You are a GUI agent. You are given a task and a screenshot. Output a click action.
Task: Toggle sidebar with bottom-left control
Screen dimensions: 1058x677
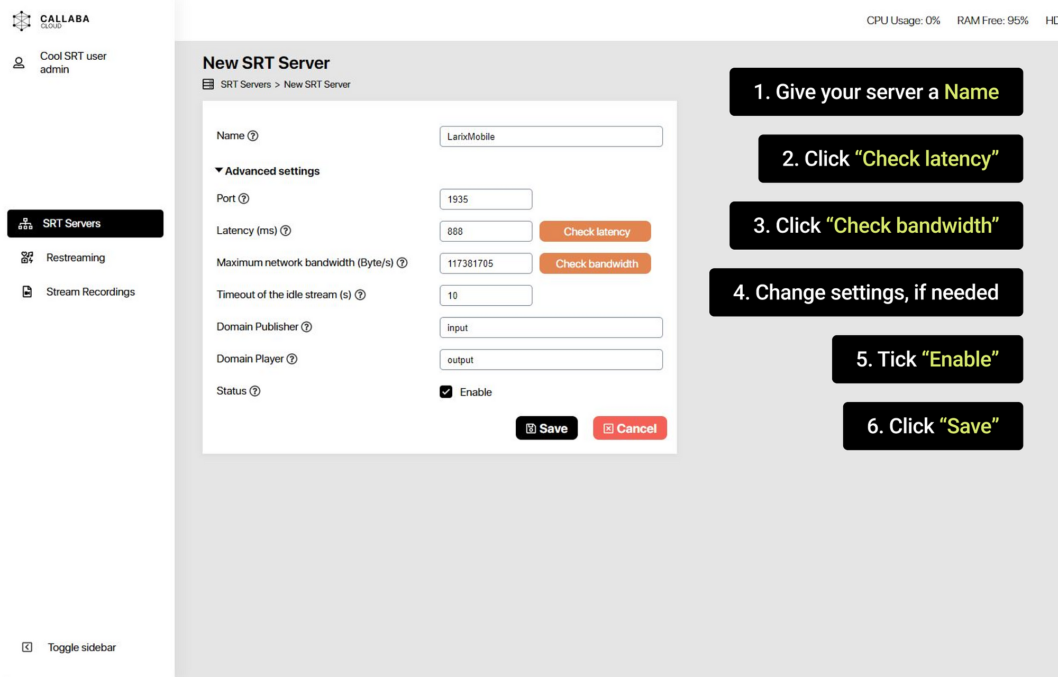(x=28, y=647)
